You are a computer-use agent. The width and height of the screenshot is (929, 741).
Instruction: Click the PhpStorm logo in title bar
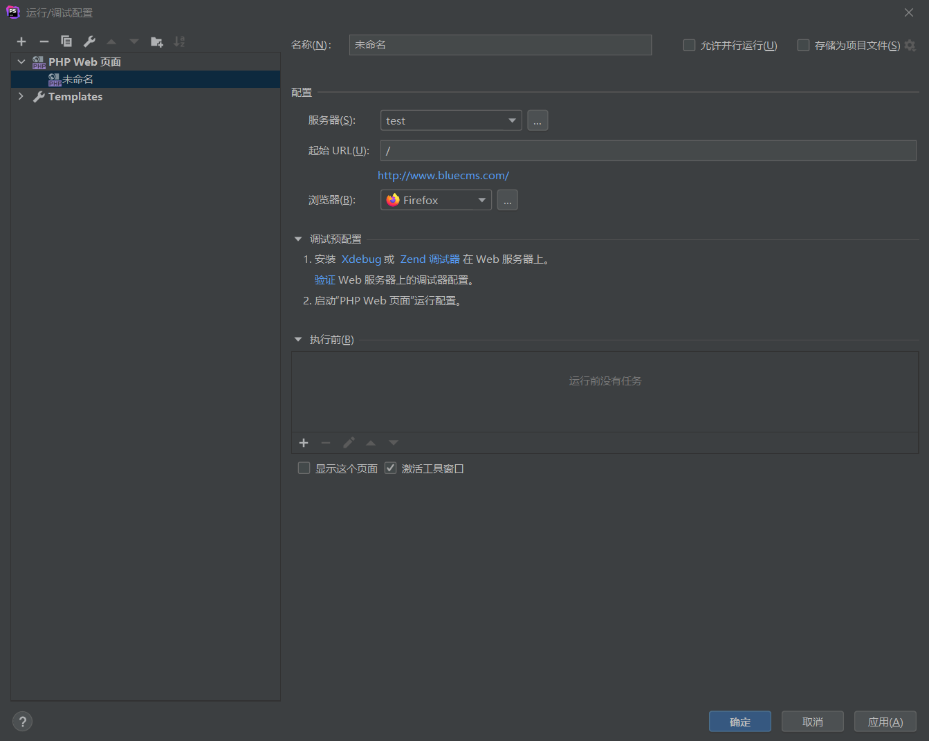click(13, 12)
